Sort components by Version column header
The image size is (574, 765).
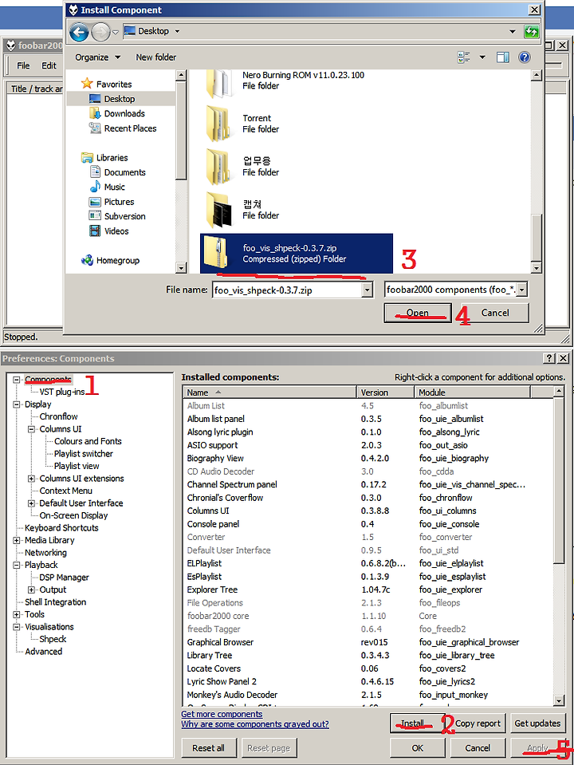[385, 392]
